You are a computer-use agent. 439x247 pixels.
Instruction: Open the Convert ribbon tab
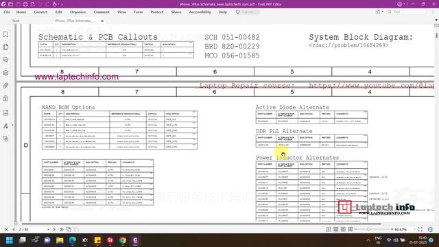point(40,12)
